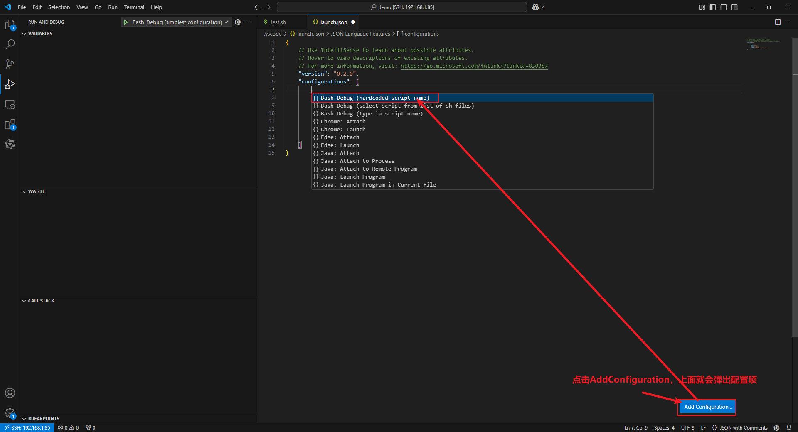Screen dimensions: 798x432
Task: Open launch.json via debug gear icon
Action: [x=238, y=22]
